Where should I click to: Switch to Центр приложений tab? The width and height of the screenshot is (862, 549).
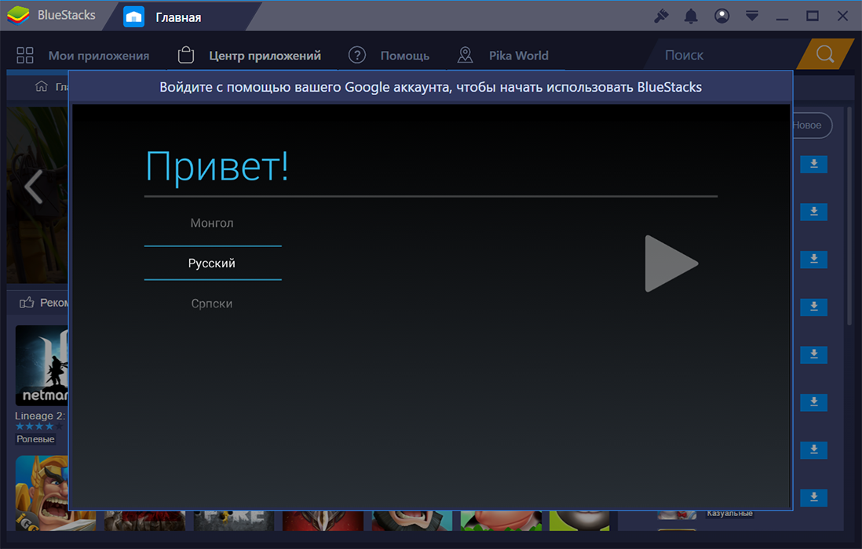pos(265,56)
